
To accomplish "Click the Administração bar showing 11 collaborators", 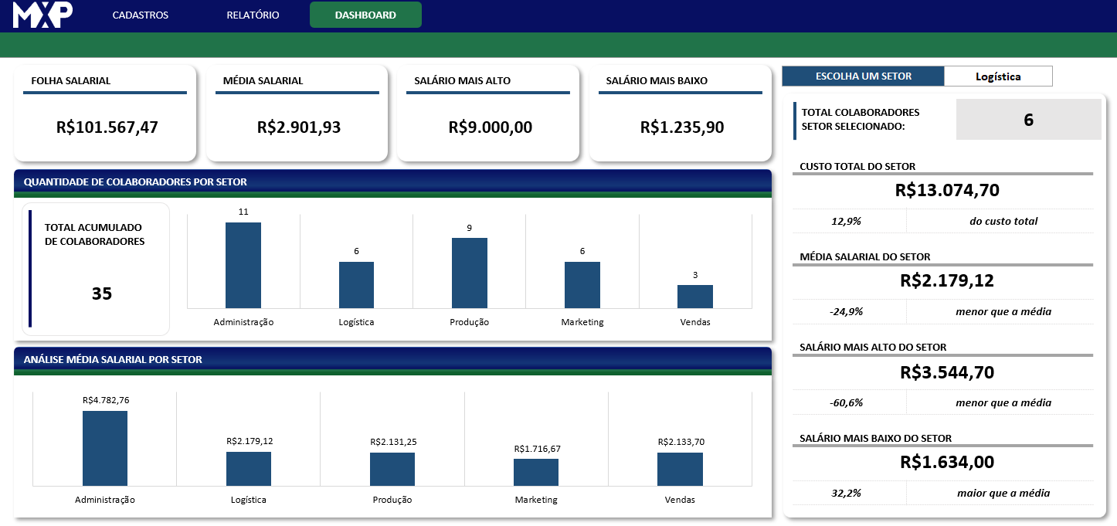I will pos(243,266).
